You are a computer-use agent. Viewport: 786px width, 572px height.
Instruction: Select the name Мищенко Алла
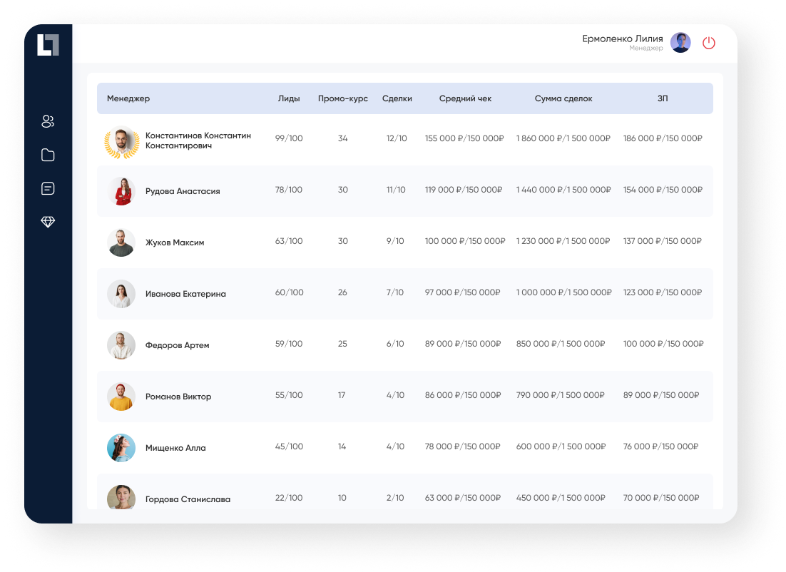point(175,448)
